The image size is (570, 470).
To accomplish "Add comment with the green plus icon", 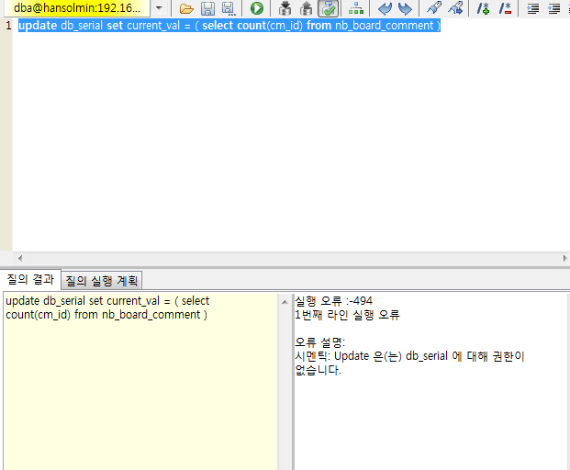I will point(484,8).
